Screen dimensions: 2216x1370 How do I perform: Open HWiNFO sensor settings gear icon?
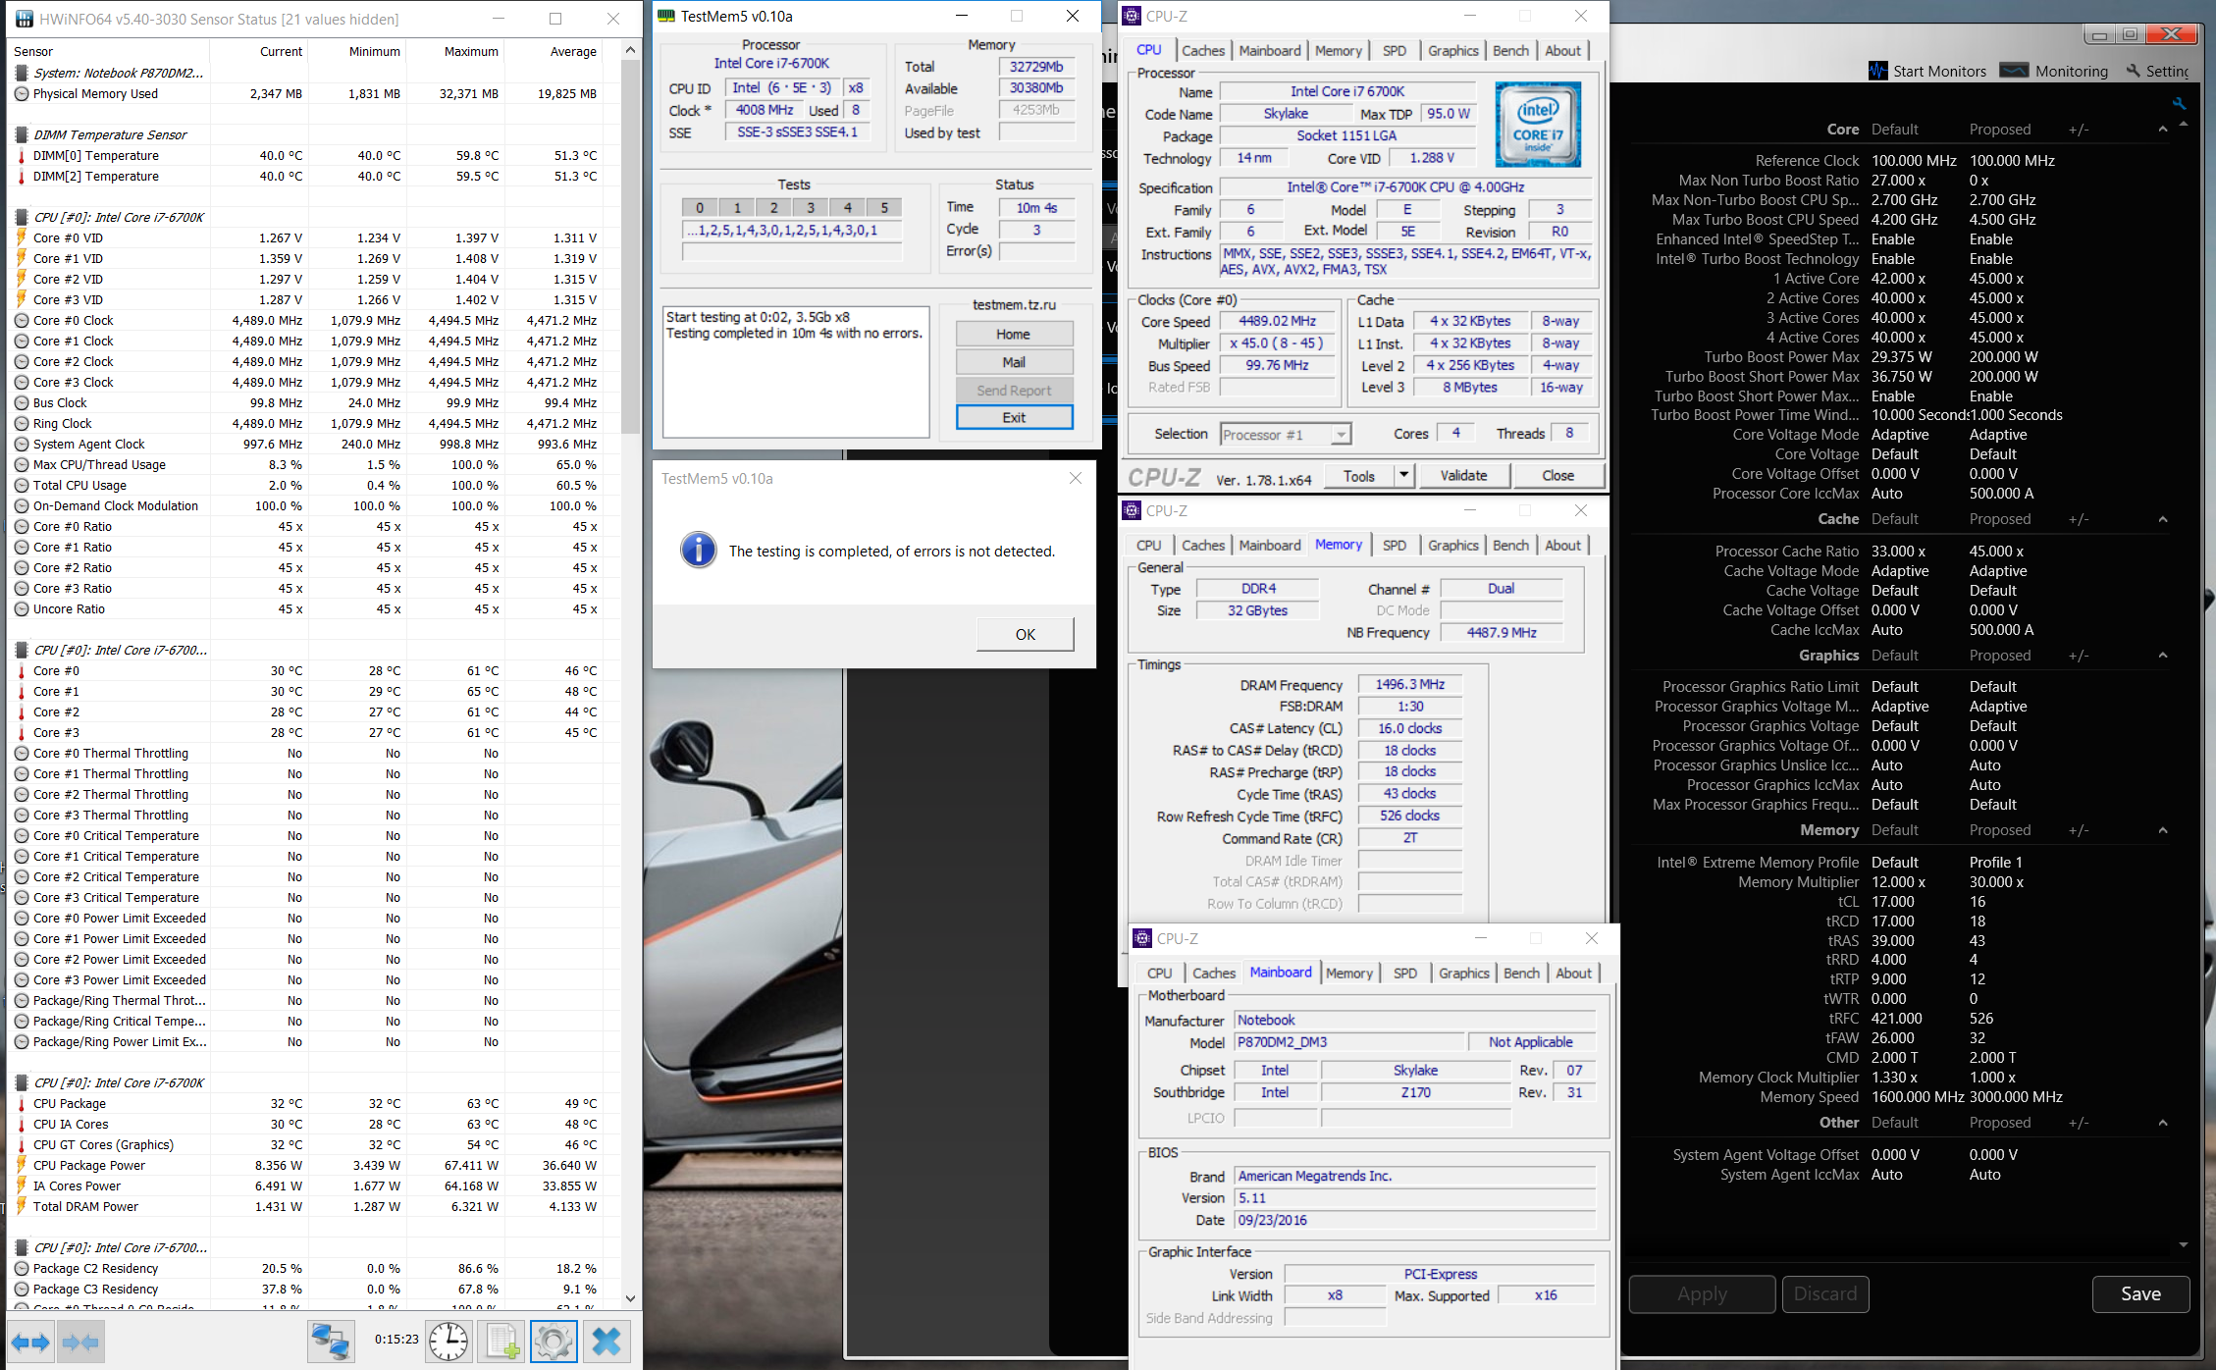coord(554,1342)
